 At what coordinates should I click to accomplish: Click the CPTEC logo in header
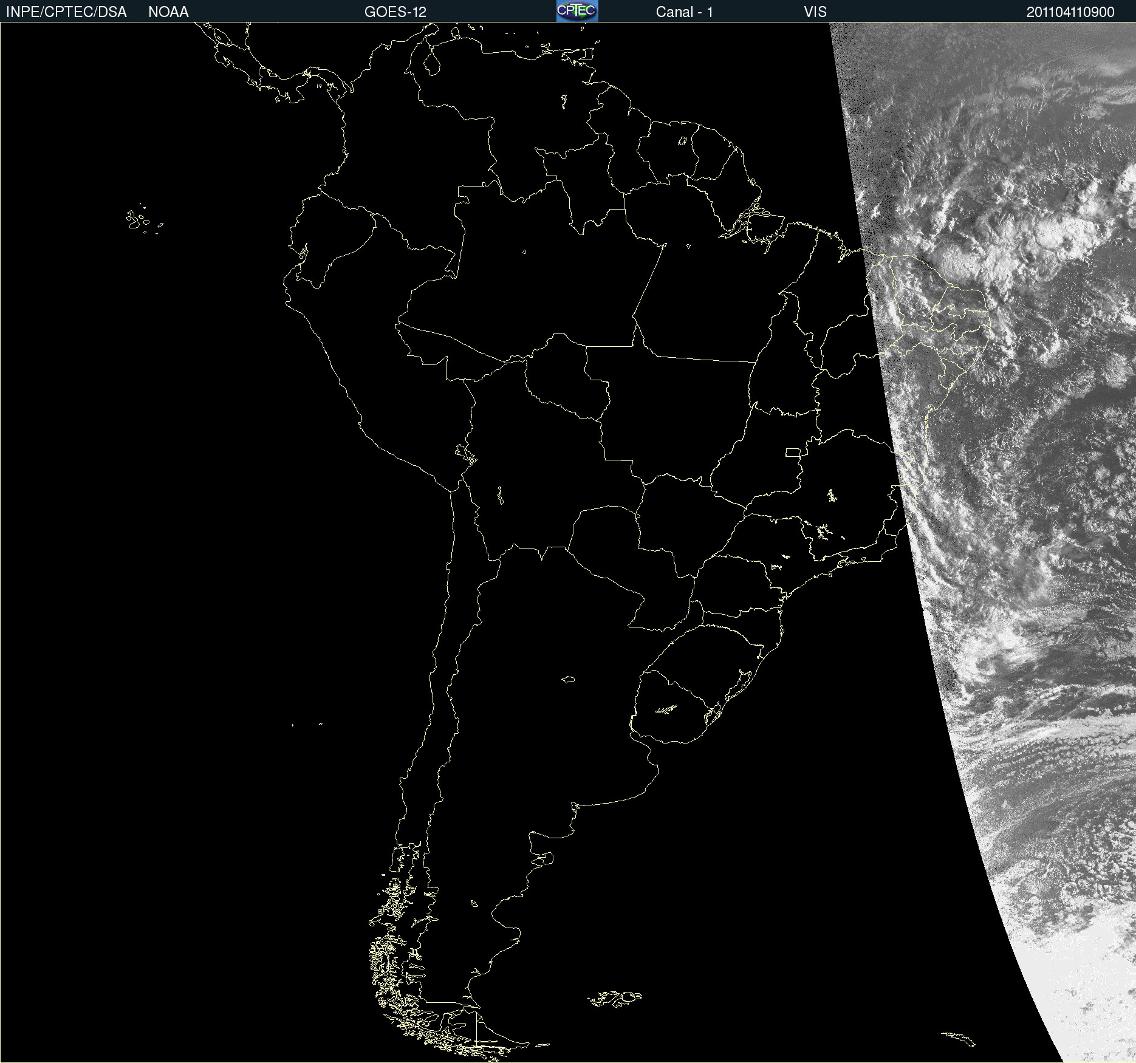click(x=577, y=11)
